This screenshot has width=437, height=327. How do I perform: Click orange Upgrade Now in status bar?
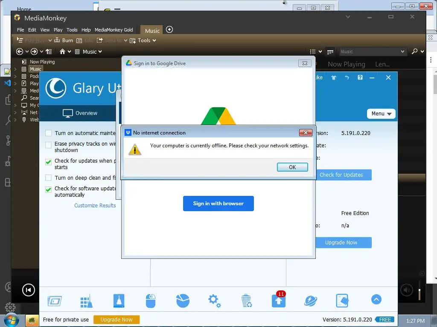117,319
